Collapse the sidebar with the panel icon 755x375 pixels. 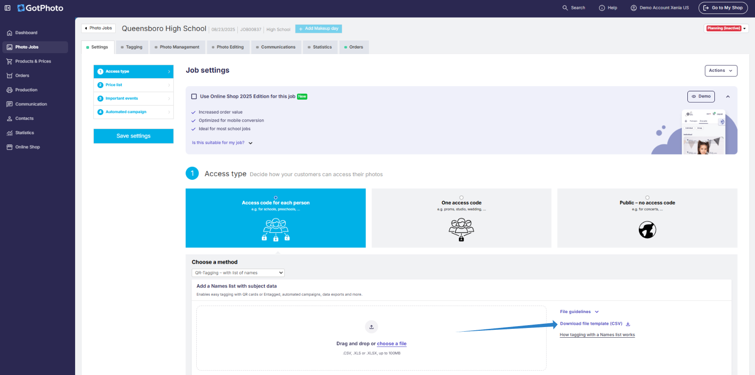coord(7,8)
